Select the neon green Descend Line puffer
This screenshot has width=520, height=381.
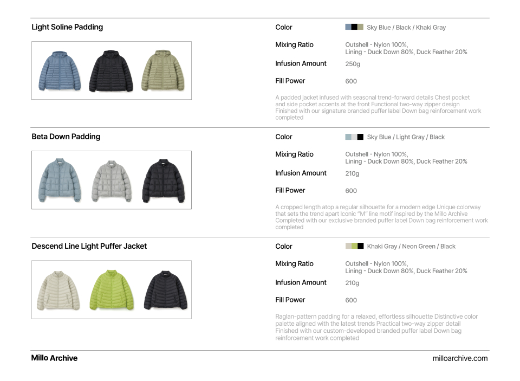tap(111, 290)
